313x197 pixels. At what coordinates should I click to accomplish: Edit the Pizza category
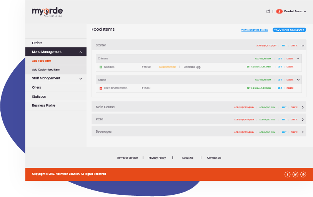coord(284,120)
